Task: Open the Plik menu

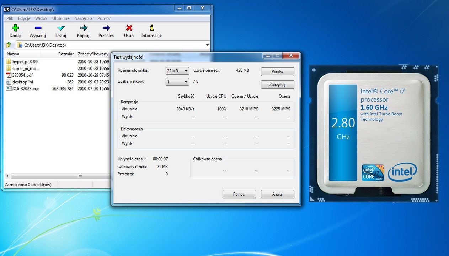Action: [x=10, y=18]
